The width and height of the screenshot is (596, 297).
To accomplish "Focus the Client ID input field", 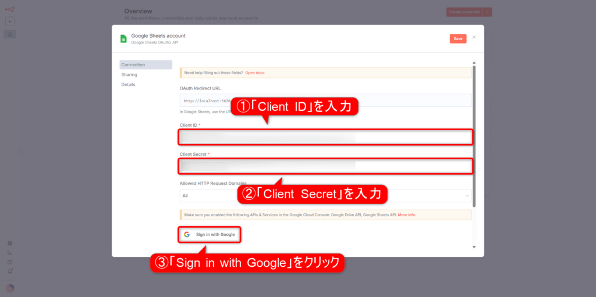I will point(325,137).
